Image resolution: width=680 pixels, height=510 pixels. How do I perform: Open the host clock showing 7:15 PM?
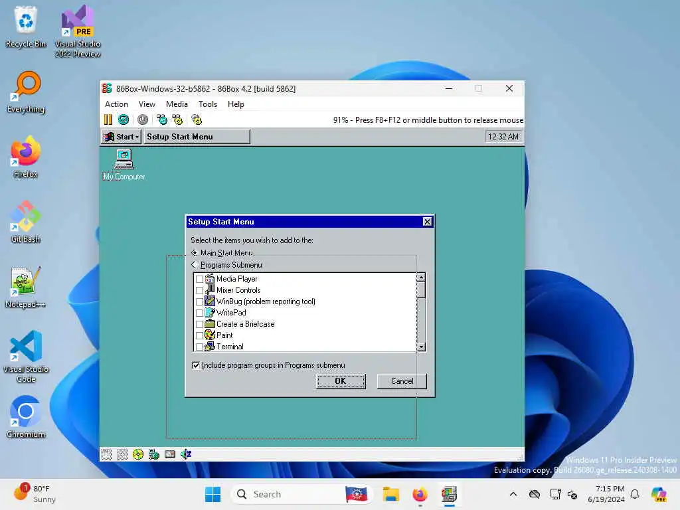click(x=606, y=494)
